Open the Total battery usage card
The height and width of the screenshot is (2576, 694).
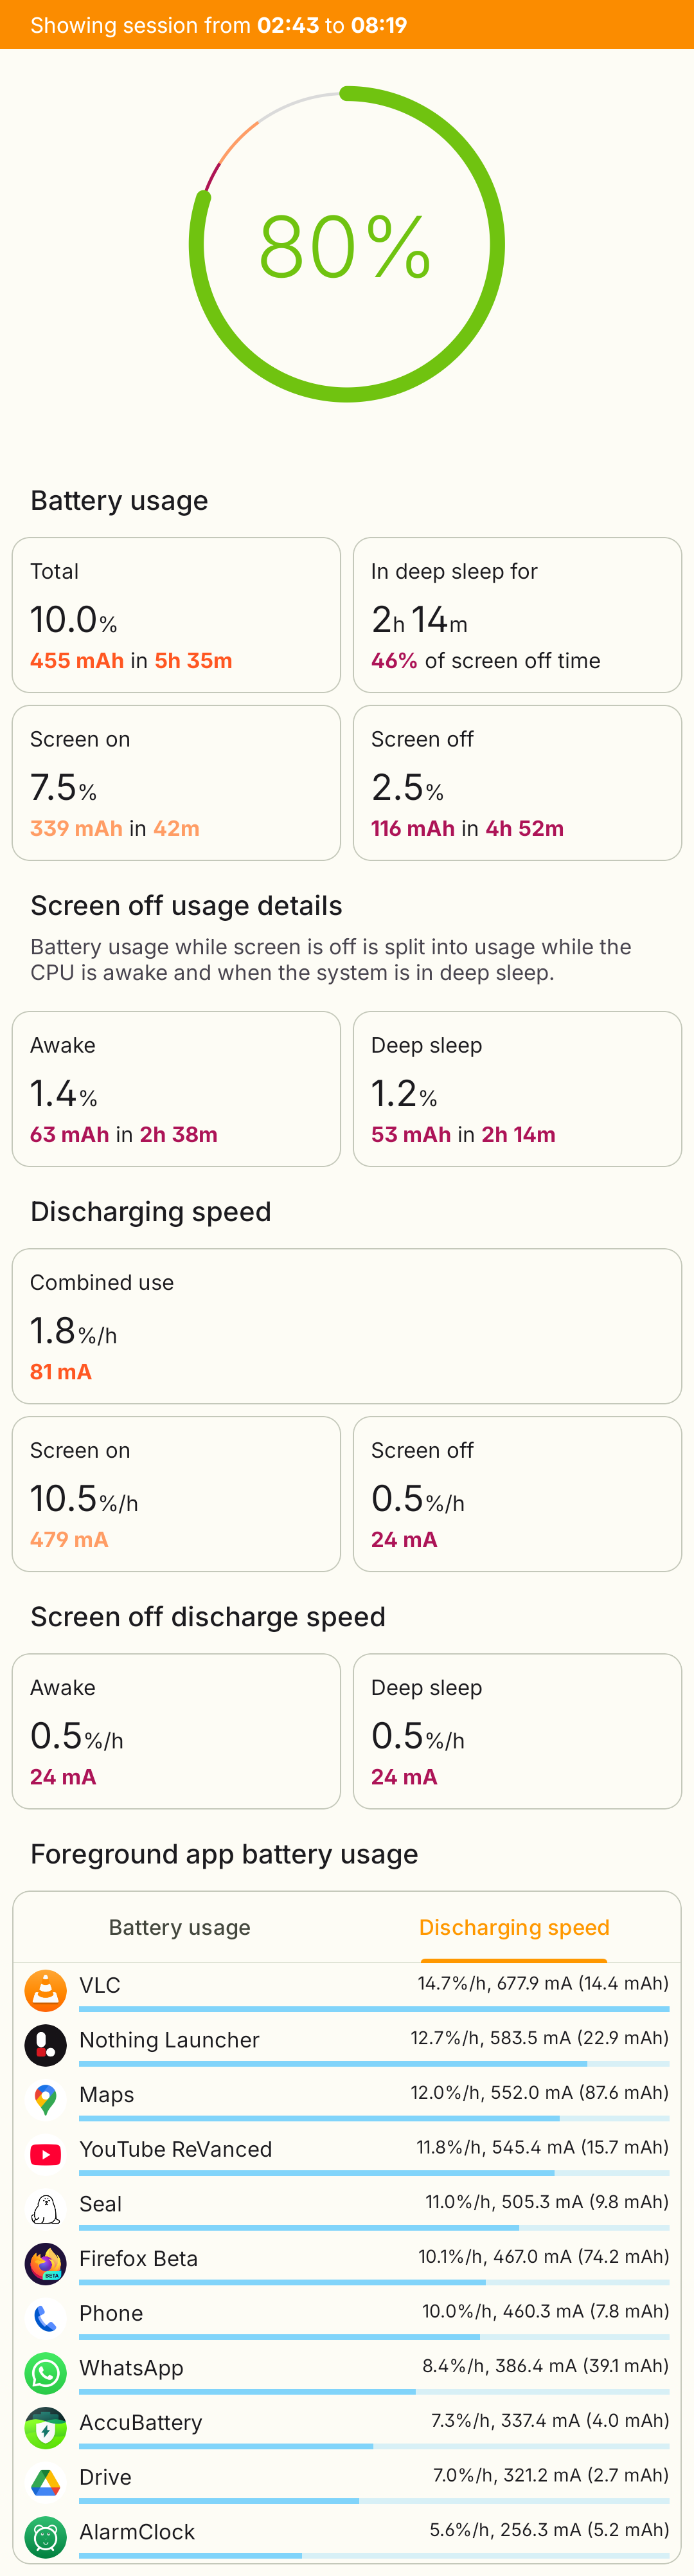(x=176, y=615)
